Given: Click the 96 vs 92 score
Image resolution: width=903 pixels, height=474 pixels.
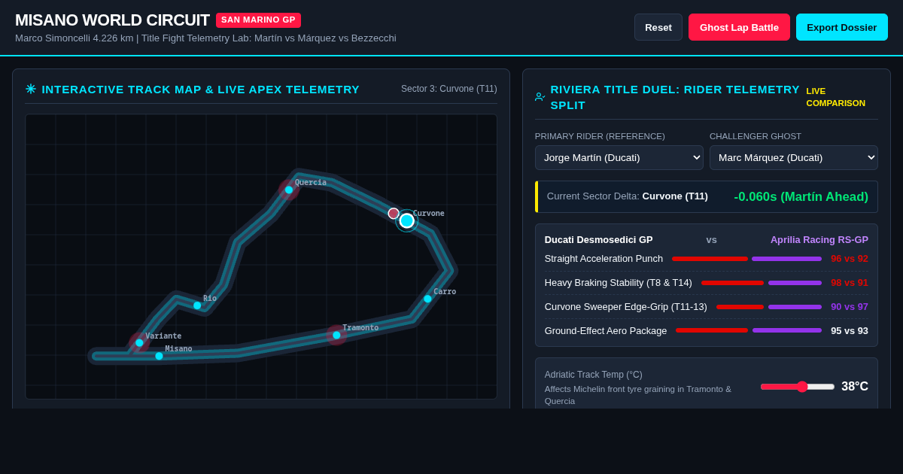Looking at the screenshot, I should point(849,259).
